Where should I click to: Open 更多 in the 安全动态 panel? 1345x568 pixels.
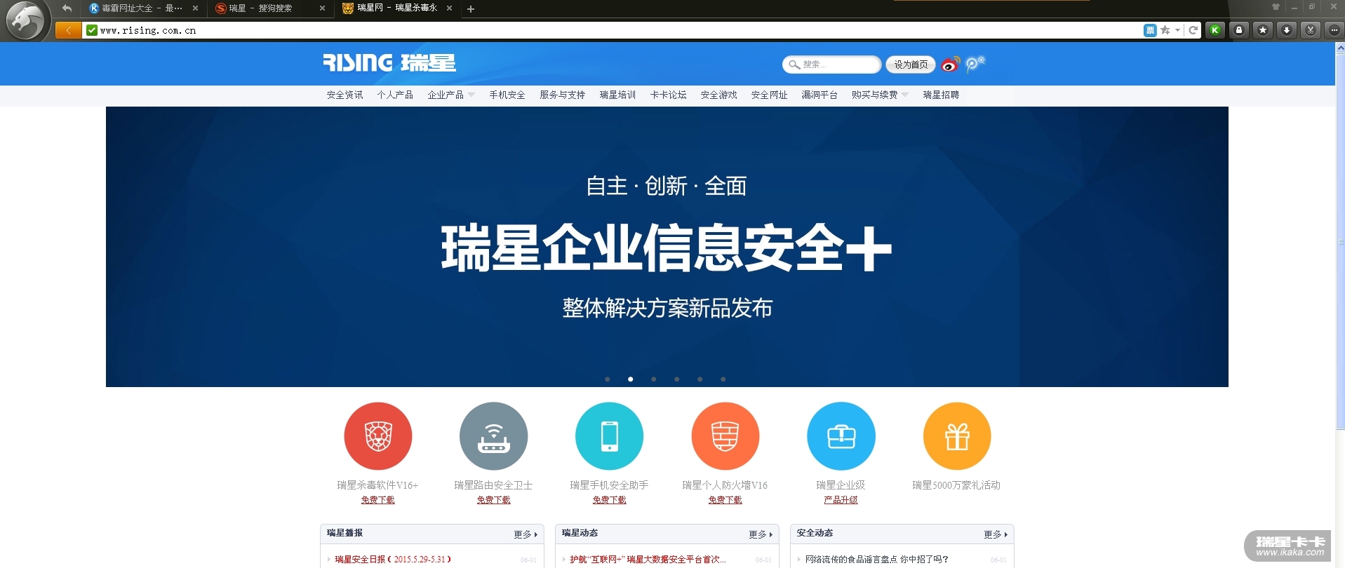996,534
